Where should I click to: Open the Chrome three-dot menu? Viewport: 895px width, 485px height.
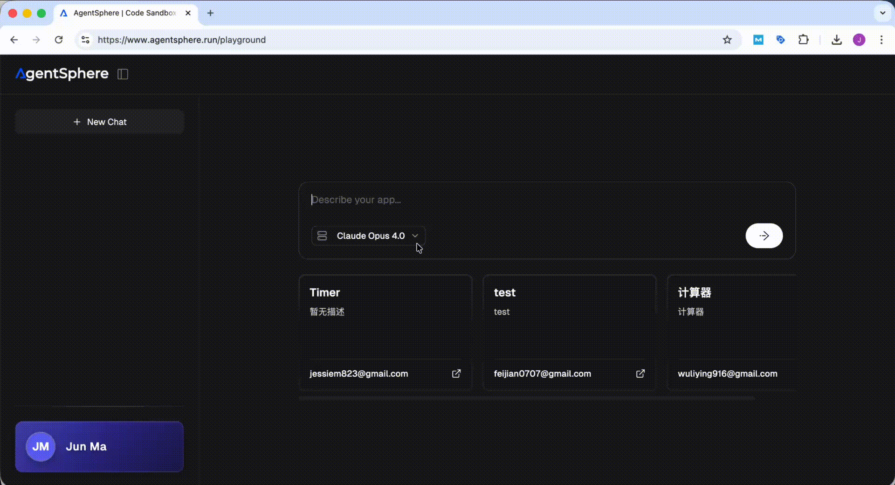coord(881,40)
